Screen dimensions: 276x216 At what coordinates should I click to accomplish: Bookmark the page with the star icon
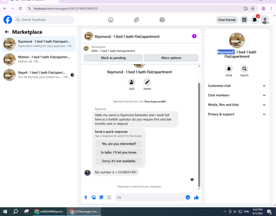tap(253, 8)
